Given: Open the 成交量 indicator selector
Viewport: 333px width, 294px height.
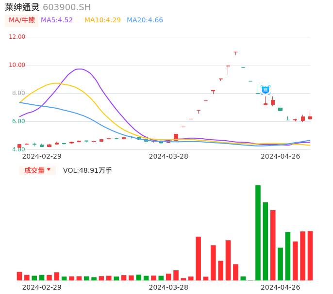Looking at the screenshot, I should tap(34, 170).
